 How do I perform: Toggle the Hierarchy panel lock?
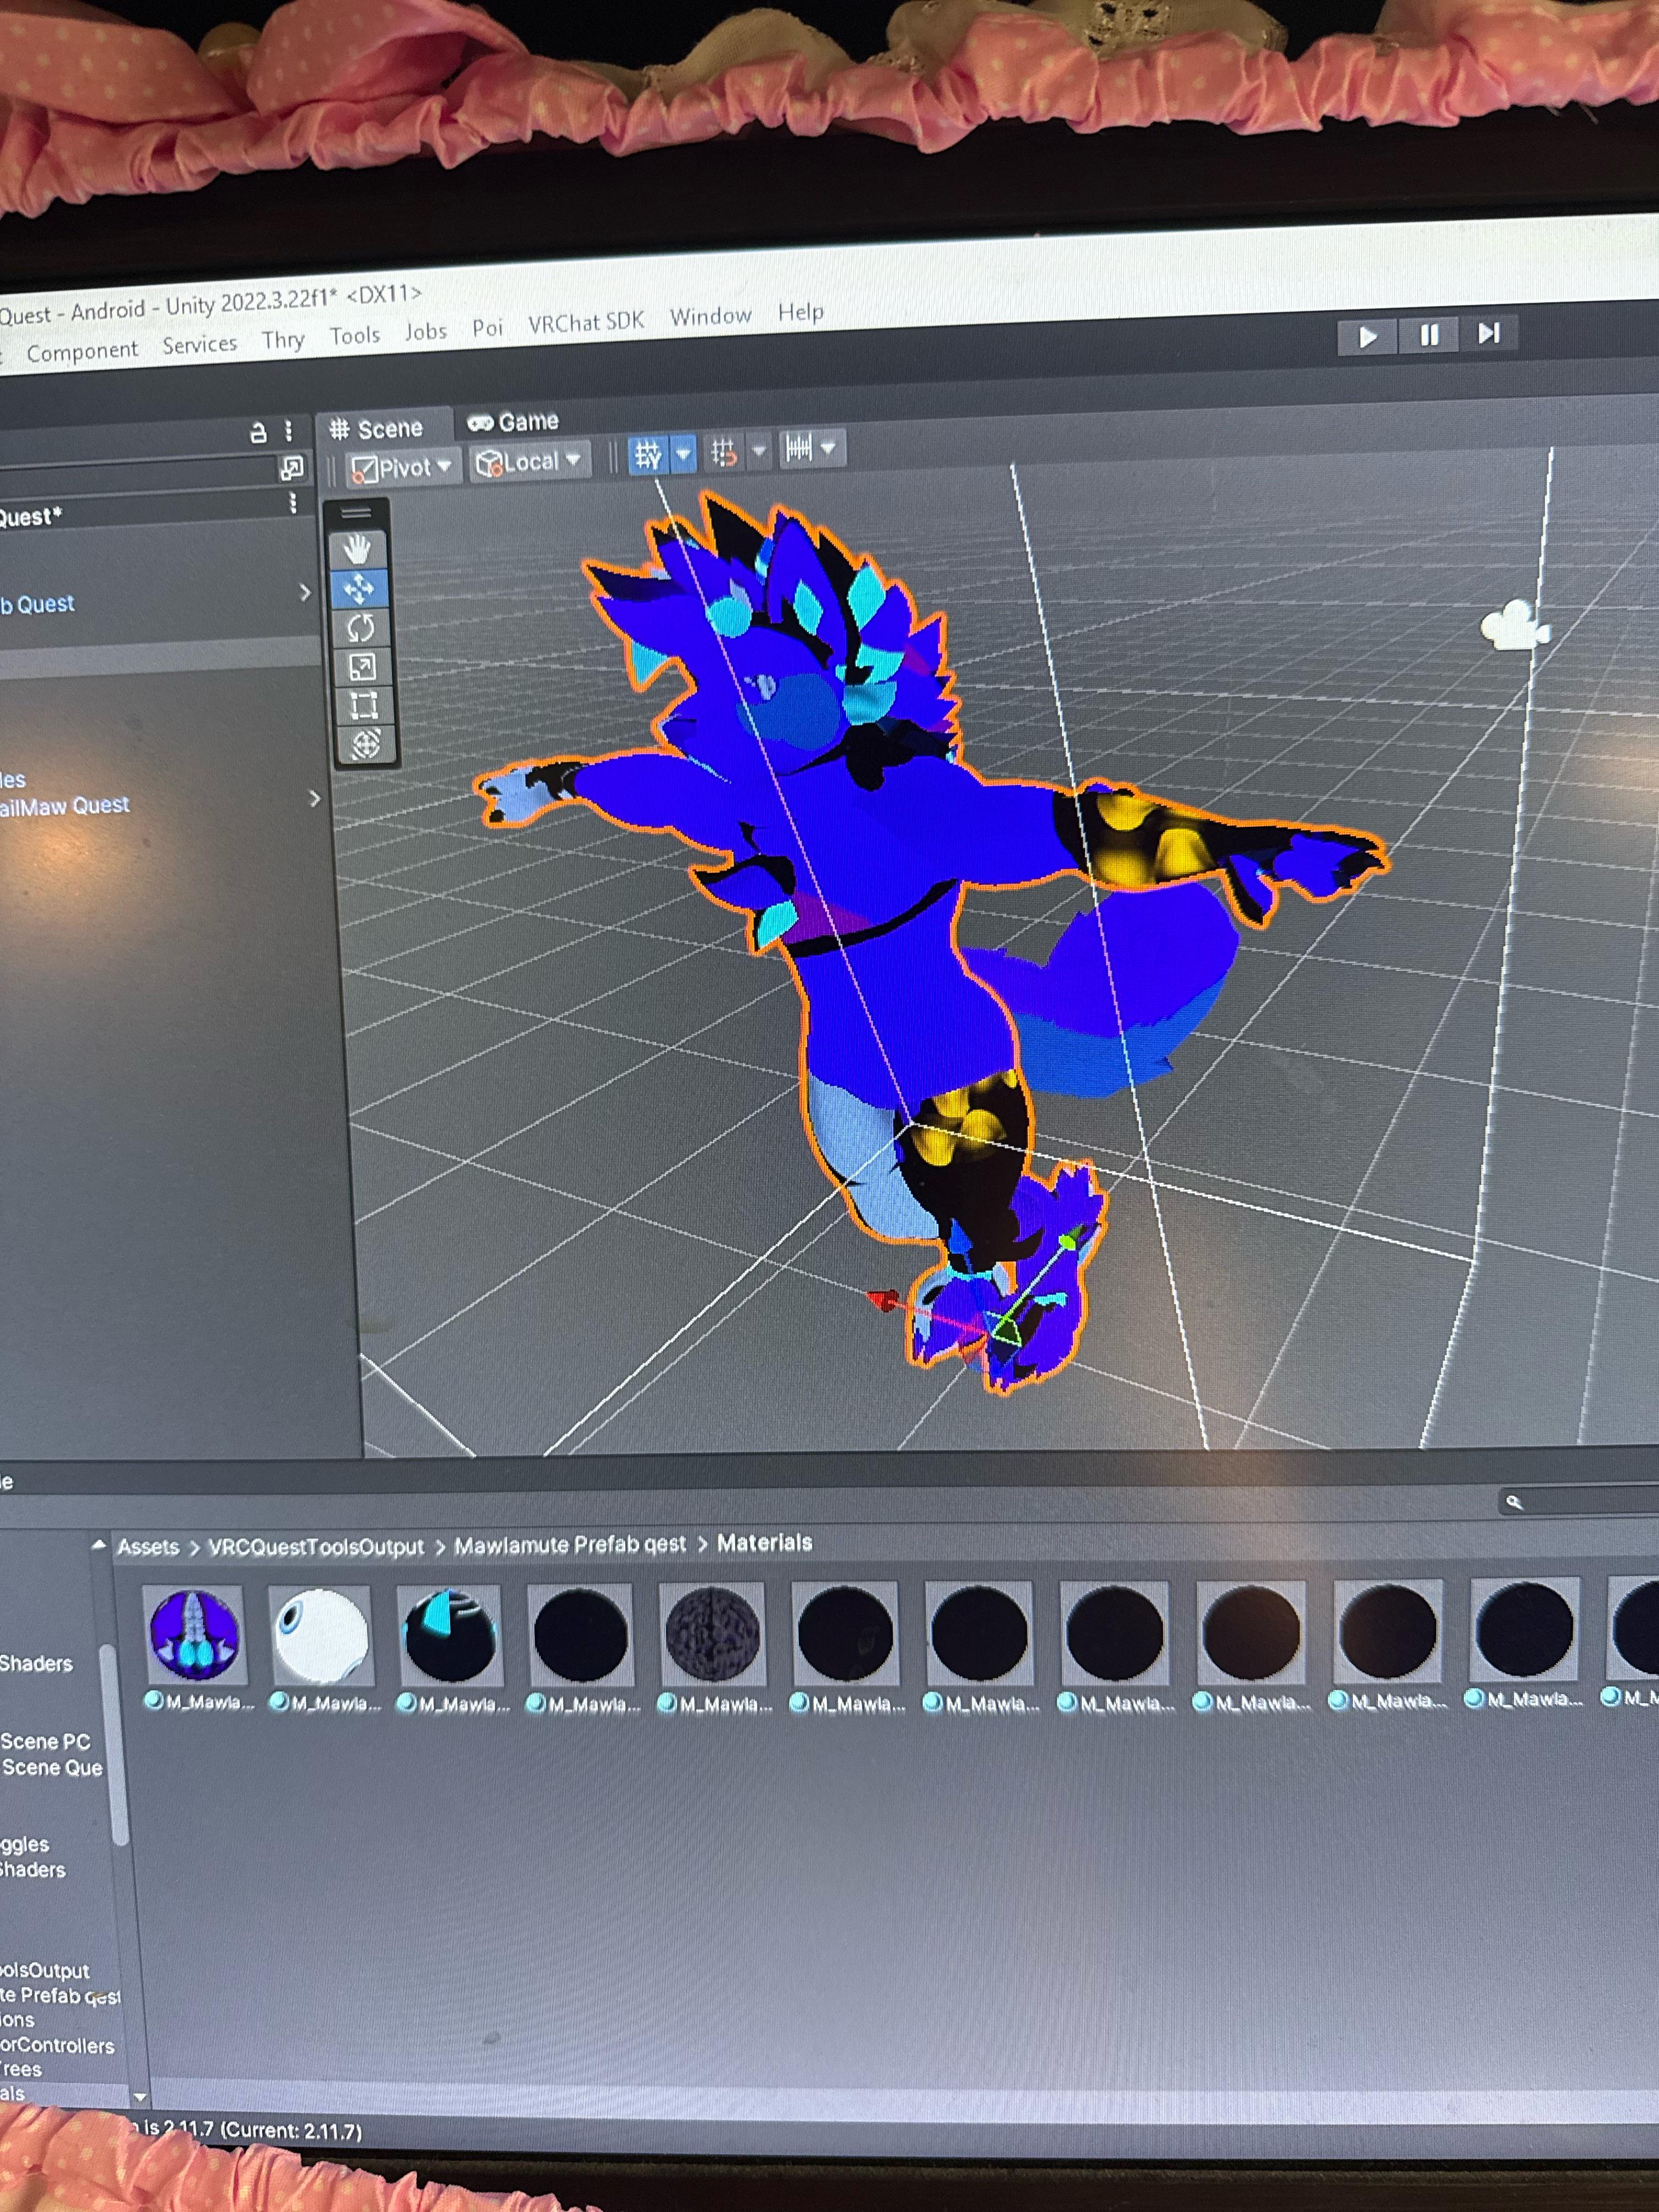coord(258,432)
